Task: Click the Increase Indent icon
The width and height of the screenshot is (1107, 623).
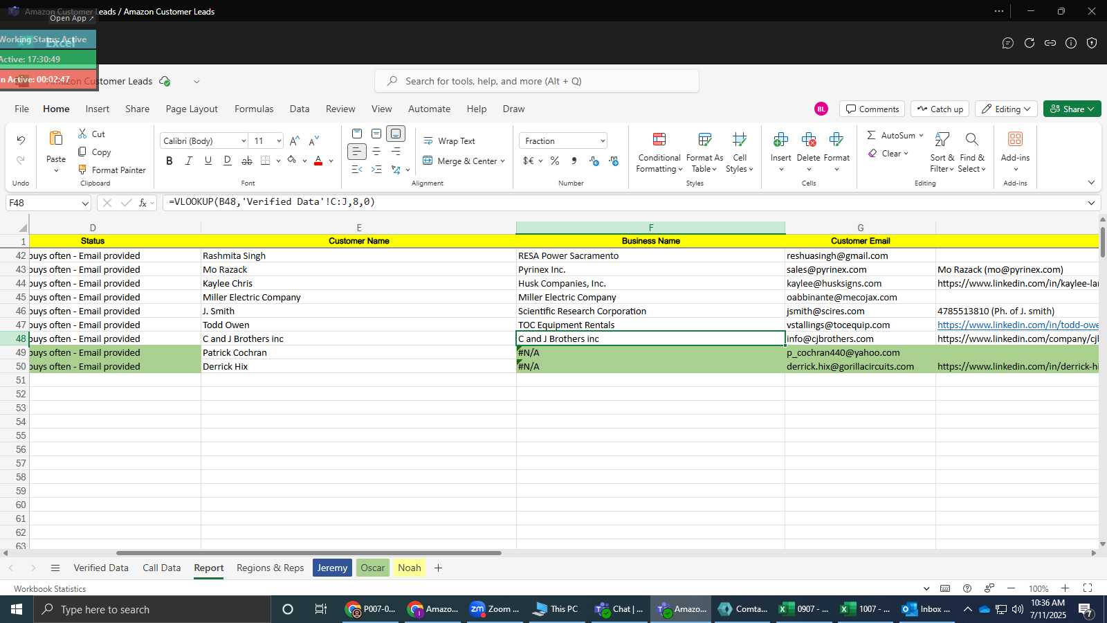Action: [376, 170]
